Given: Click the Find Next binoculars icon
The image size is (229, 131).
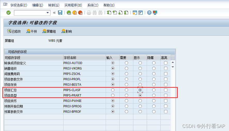Looking at the screenshot, I should 100,13.
